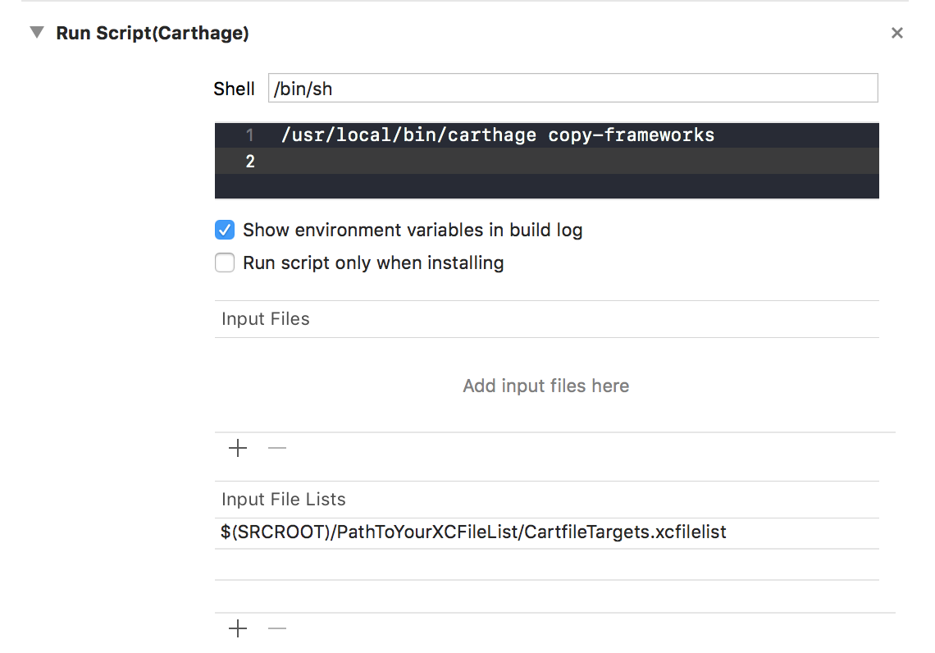Add an input file with plus button
The height and width of the screenshot is (653, 935).
pyautogui.click(x=238, y=448)
